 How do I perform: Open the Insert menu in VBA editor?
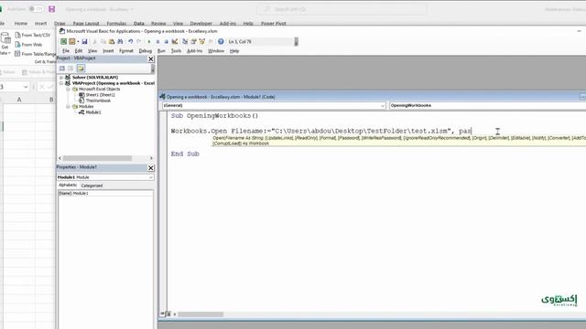click(108, 51)
